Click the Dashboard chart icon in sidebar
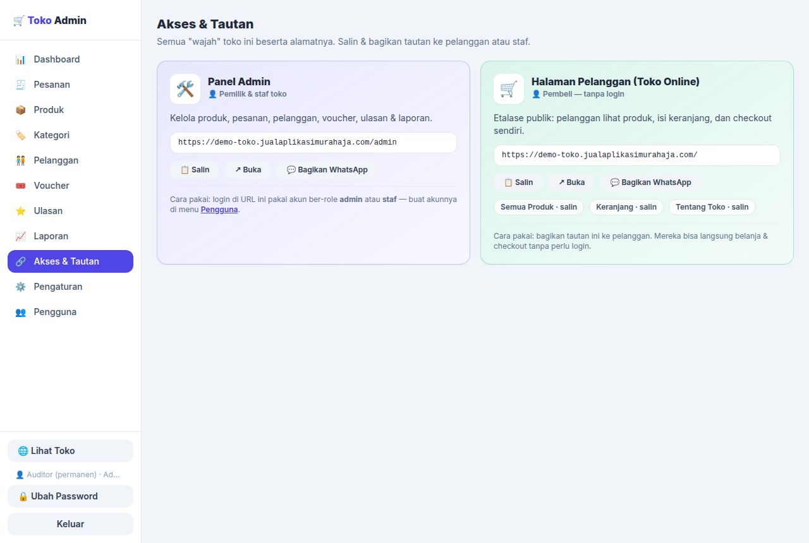The image size is (809, 543). click(x=21, y=59)
